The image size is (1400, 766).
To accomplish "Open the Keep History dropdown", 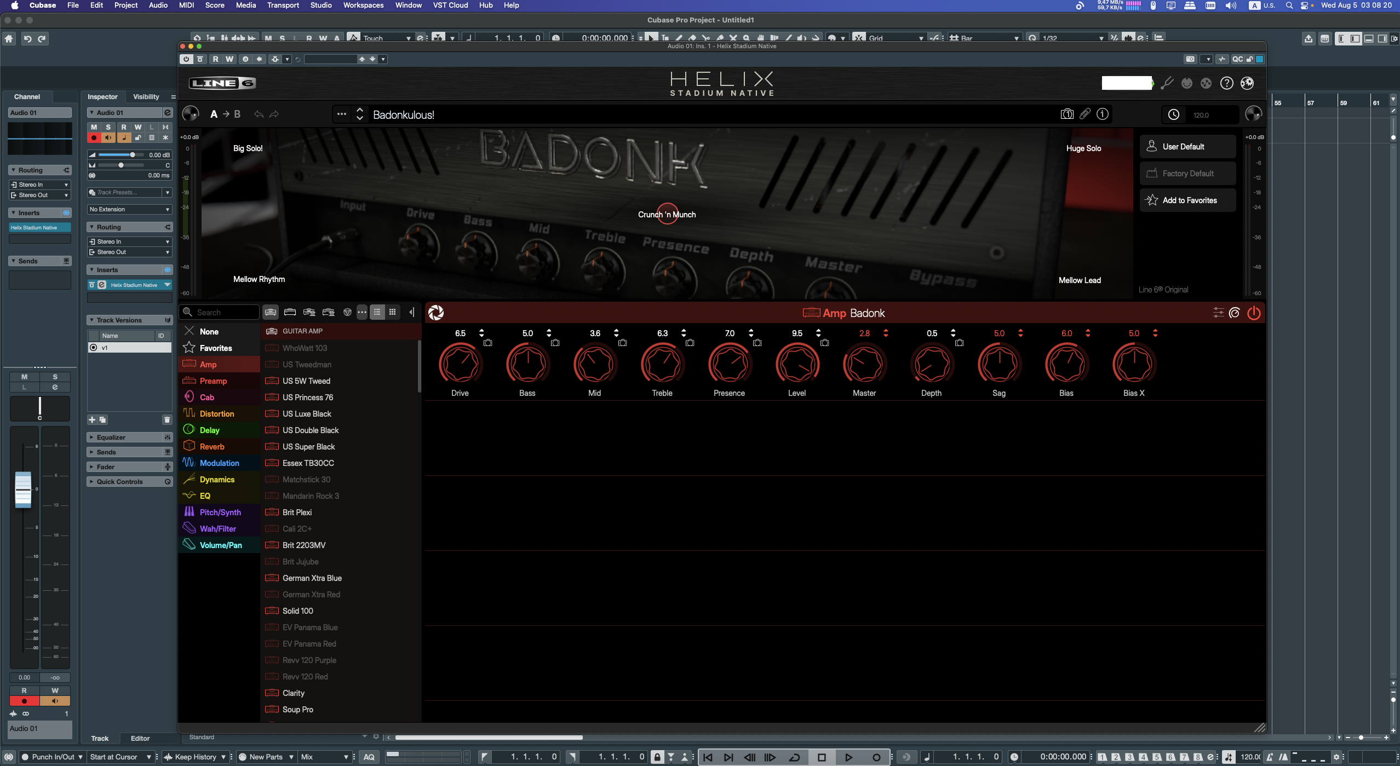I will tap(195, 757).
